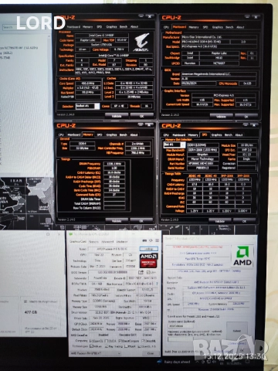Image resolution: width=278 pixels, height=371 pixels.
Task: Click the AMD Radeon logo in GPU-Z
Action: click(x=148, y=260)
